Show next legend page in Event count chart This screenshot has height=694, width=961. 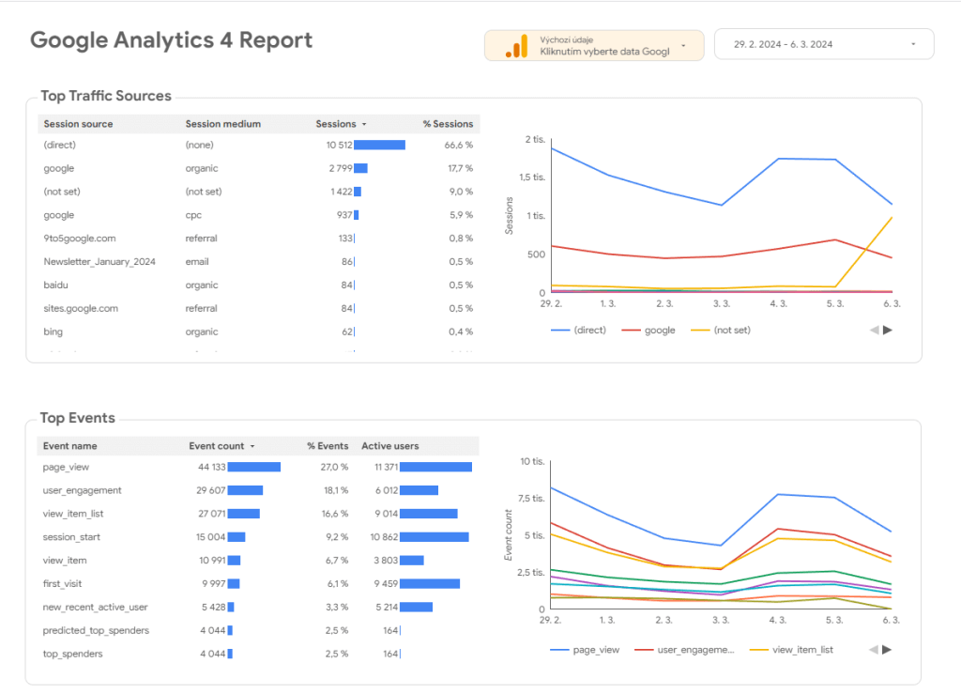point(888,649)
